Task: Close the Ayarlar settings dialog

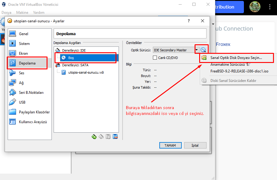Action: [203, 21]
